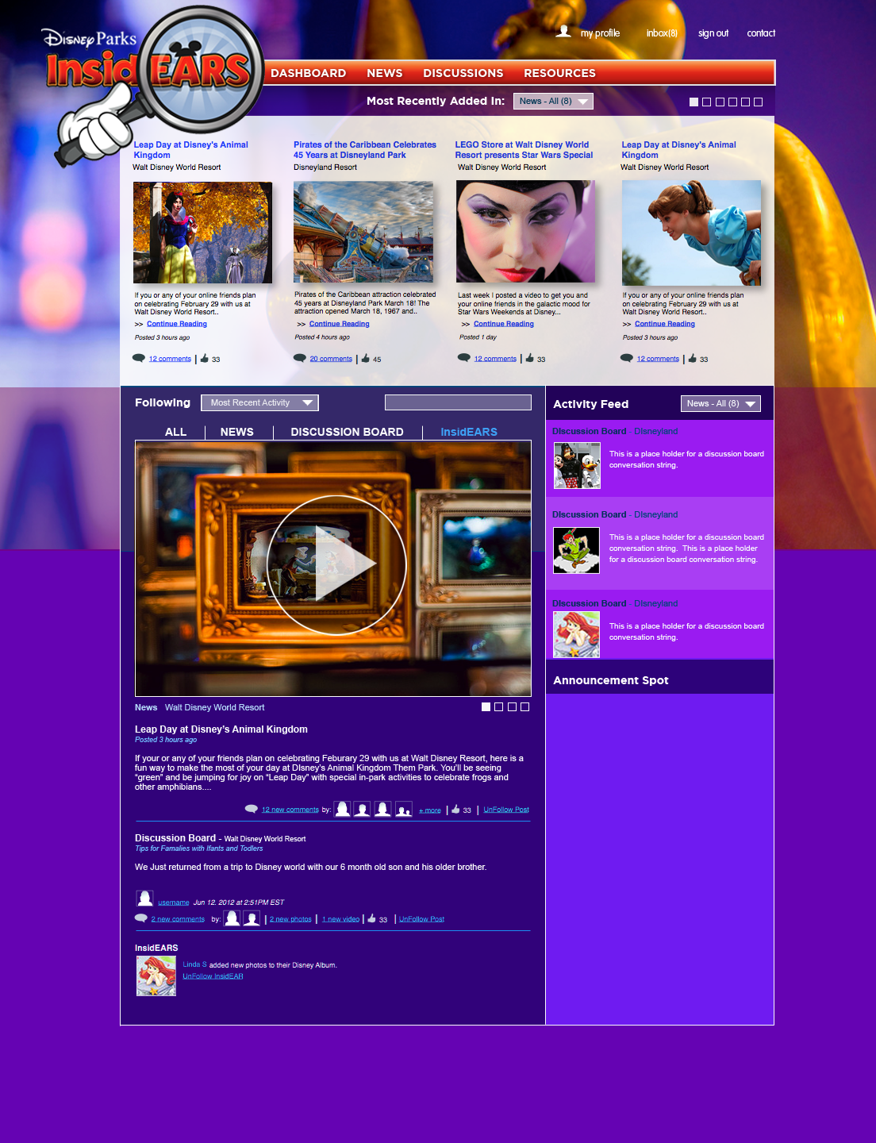Show the ALL following tab

pyautogui.click(x=176, y=432)
